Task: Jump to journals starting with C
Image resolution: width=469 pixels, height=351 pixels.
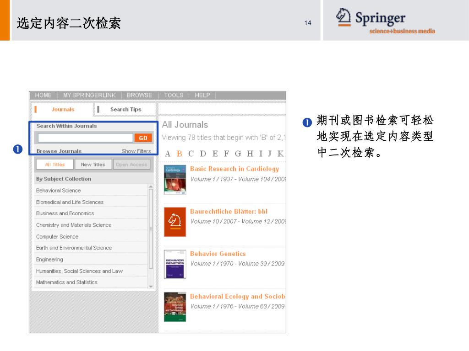Action: tap(191, 154)
